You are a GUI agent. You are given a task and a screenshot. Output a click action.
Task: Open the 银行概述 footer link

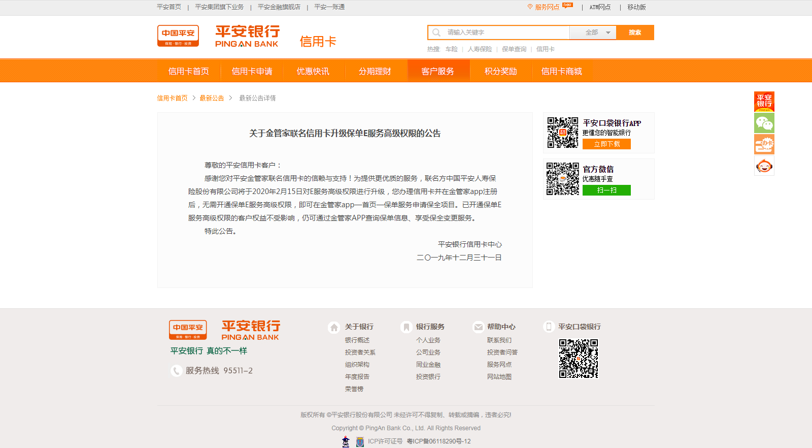(x=357, y=340)
